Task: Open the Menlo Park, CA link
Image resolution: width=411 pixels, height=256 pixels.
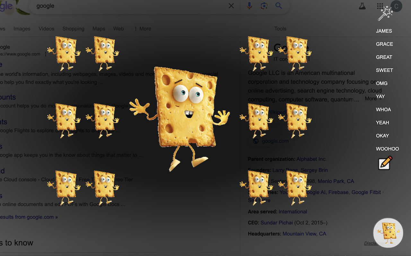Action: 336,181
